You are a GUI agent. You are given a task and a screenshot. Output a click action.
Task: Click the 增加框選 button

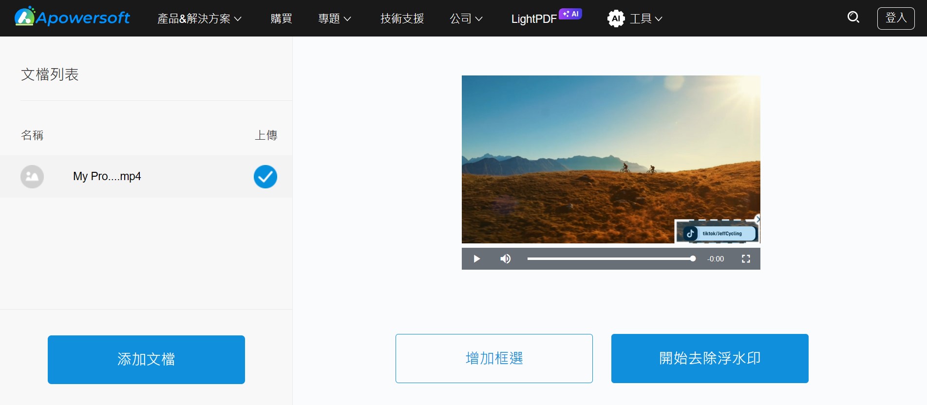(494, 358)
